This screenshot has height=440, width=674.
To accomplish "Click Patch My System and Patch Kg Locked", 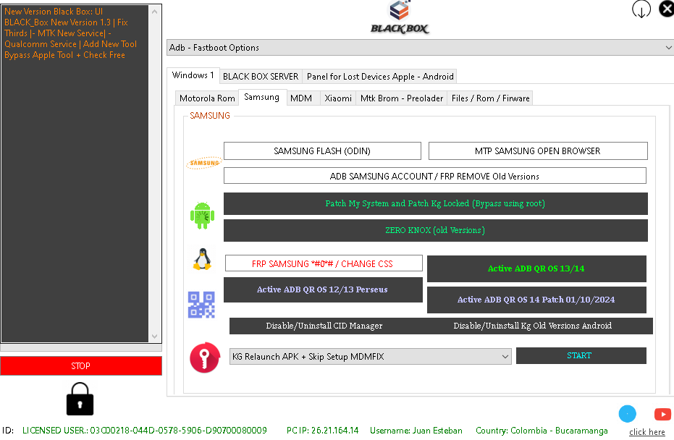I will 435,203.
